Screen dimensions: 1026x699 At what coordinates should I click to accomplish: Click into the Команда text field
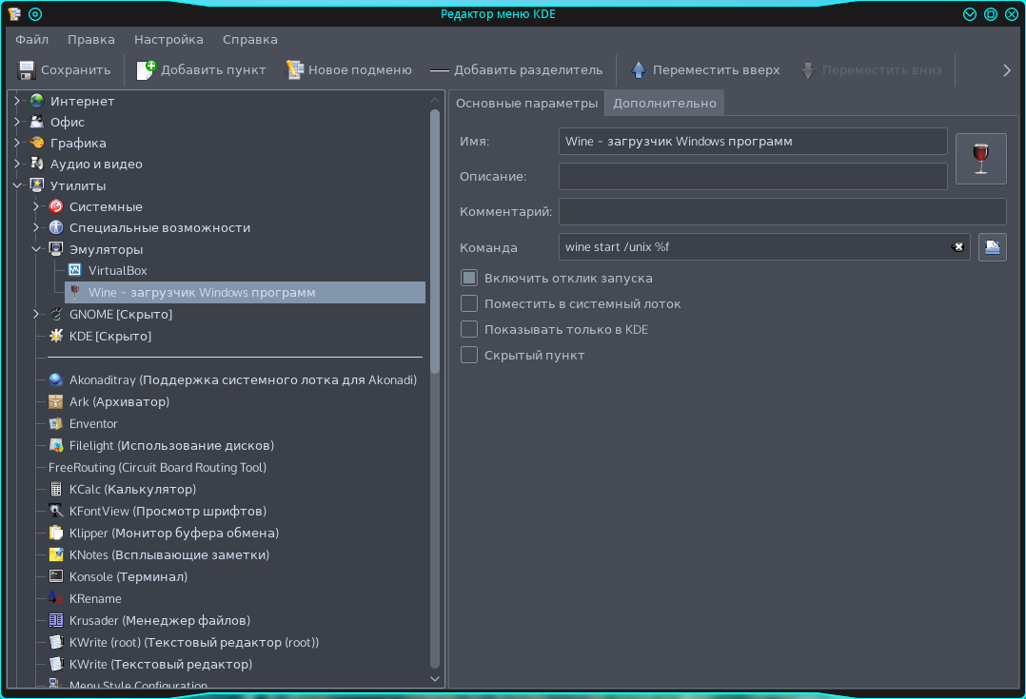[x=764, y=247]
